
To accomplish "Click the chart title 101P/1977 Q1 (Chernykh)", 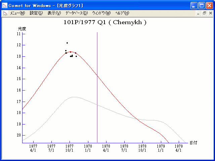I will point(105,22).
